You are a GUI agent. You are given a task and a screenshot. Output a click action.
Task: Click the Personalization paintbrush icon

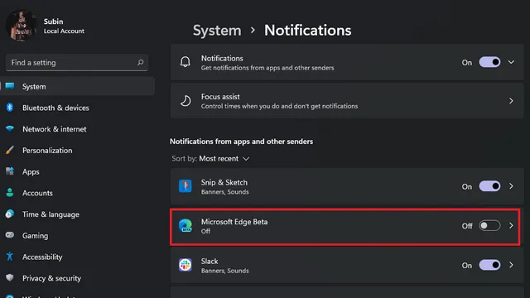coord(10,150)
